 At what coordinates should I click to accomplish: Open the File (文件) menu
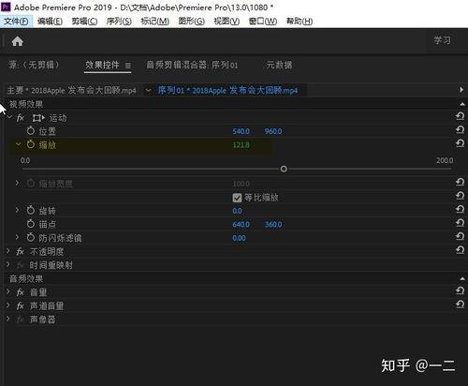tap(16, 22)
